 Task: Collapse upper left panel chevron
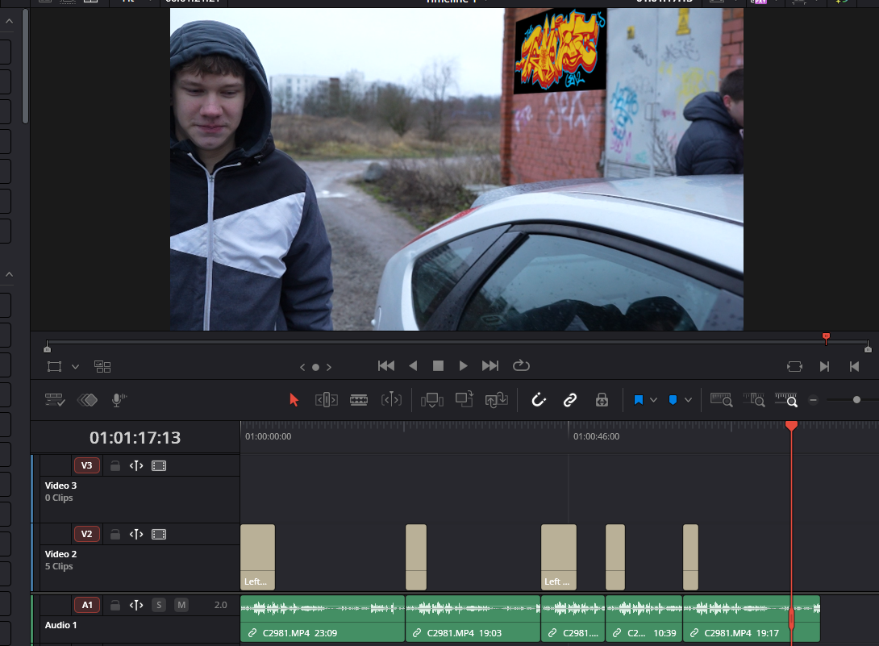[x=9, y=21]
